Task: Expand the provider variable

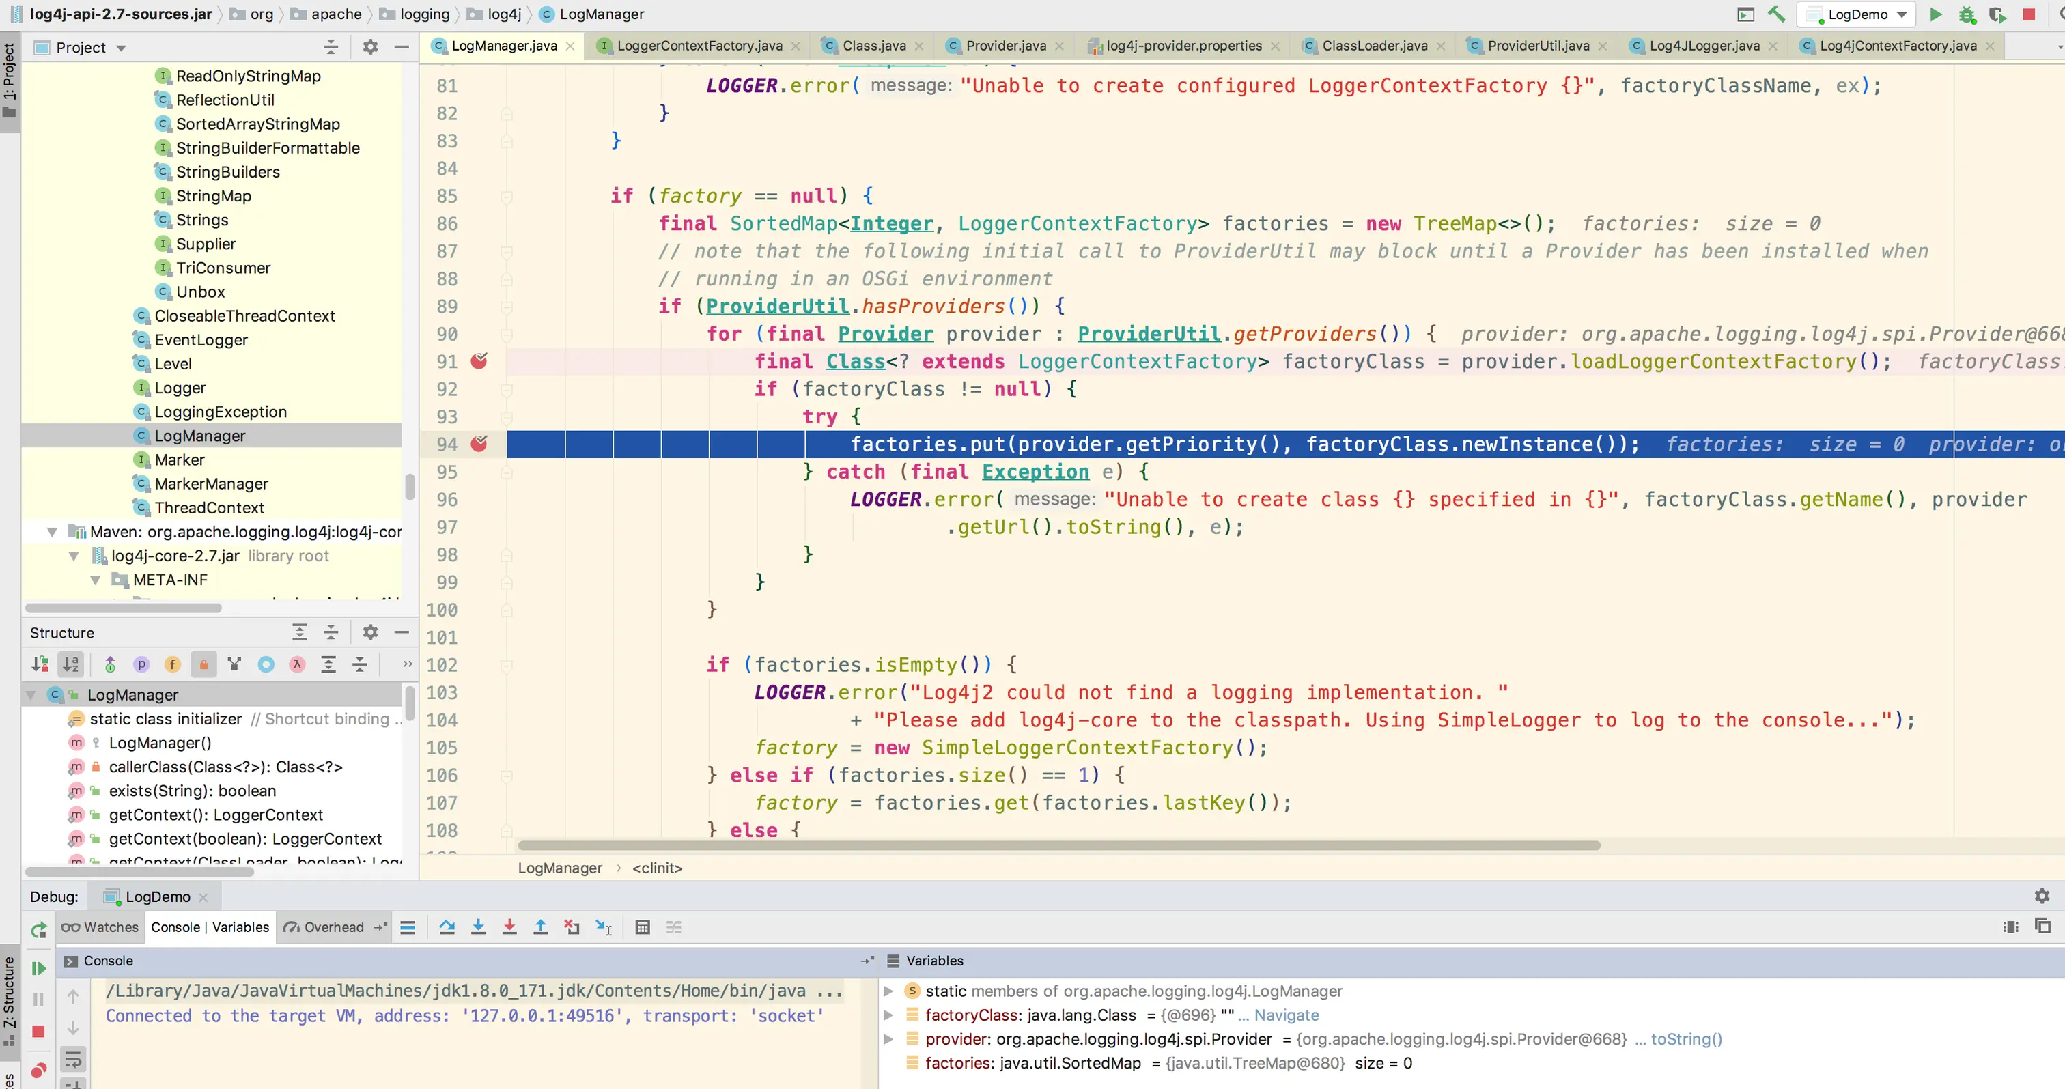Action: tap(888, 1039)
